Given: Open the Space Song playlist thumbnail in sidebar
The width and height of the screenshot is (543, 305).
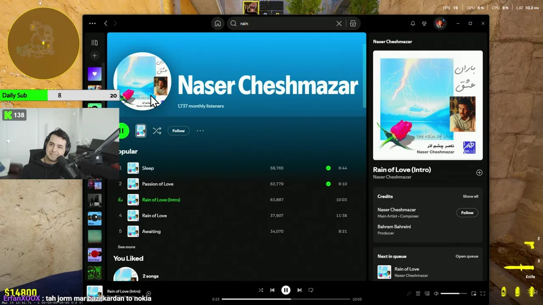Looking at the screenshot, I should 95,255.
